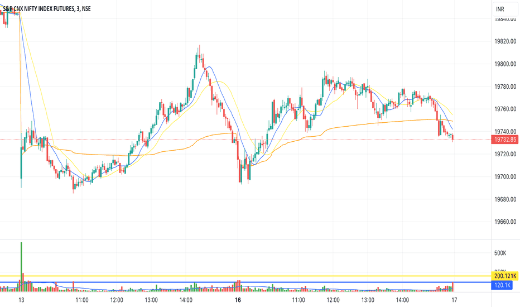Select the 19760.00 price axis label

pyautogui.click(x=505, y=109)
